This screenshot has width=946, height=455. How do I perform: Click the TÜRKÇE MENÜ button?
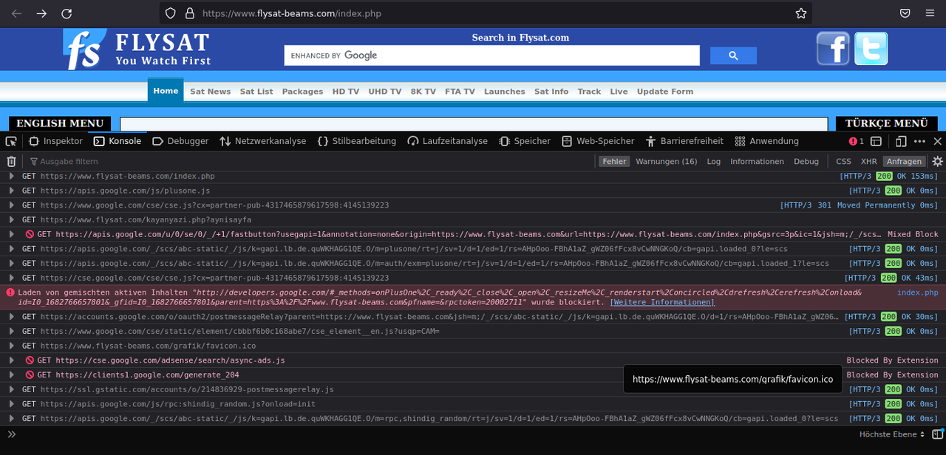[886, 123]
